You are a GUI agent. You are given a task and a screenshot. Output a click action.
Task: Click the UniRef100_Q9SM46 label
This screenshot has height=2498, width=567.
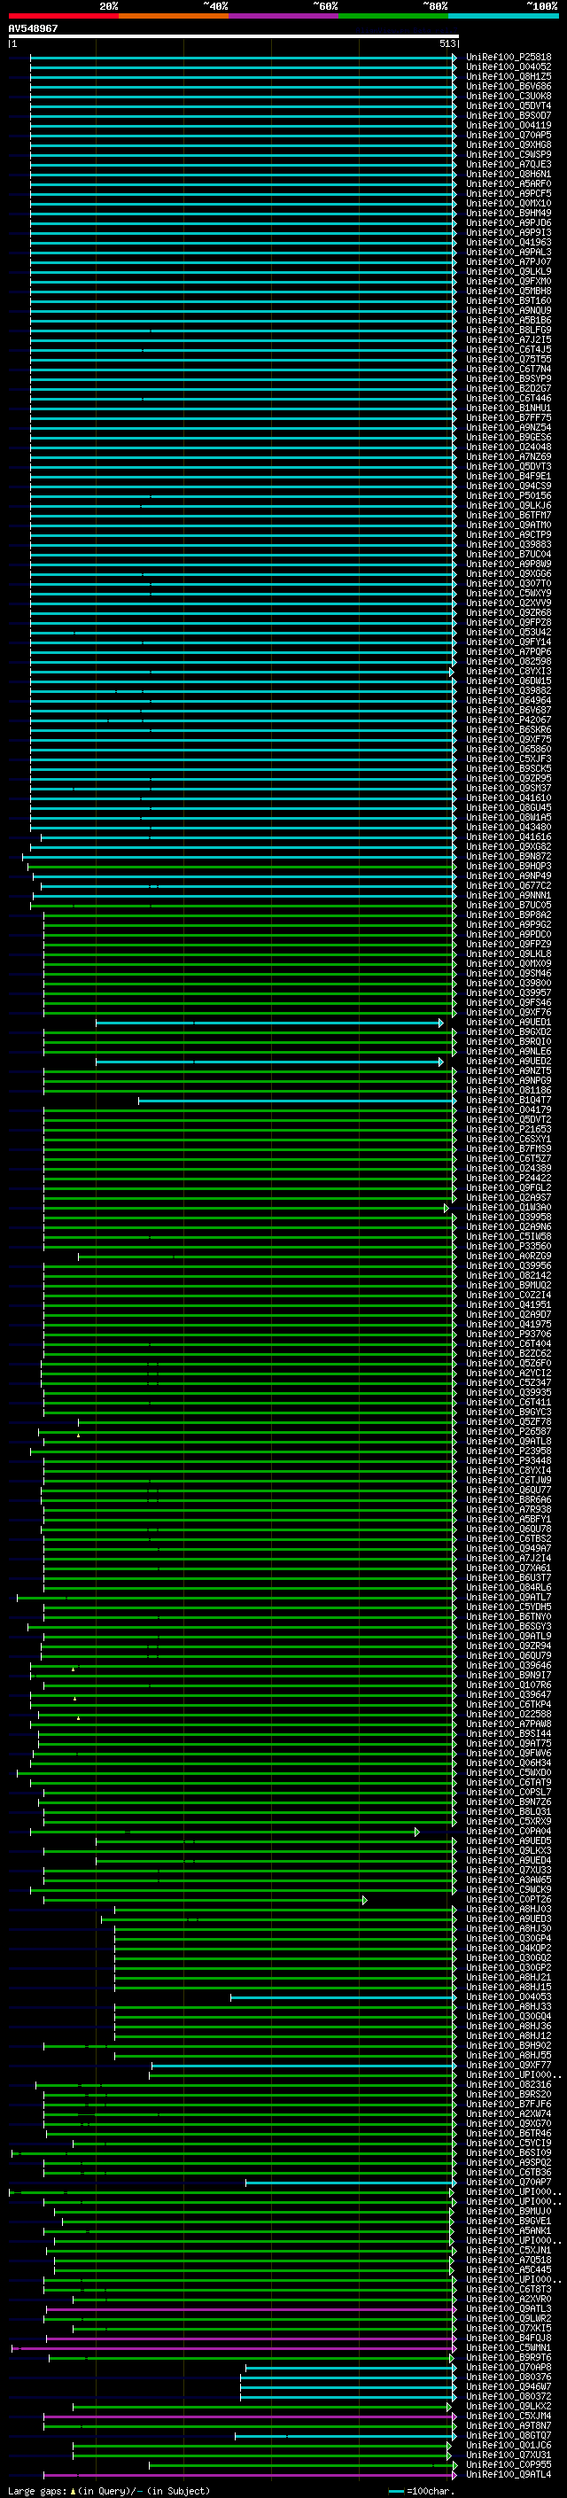click(x=508, y=974)
